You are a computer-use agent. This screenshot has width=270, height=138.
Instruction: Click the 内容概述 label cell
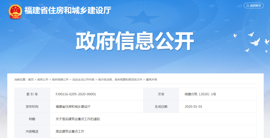point(32,131)
